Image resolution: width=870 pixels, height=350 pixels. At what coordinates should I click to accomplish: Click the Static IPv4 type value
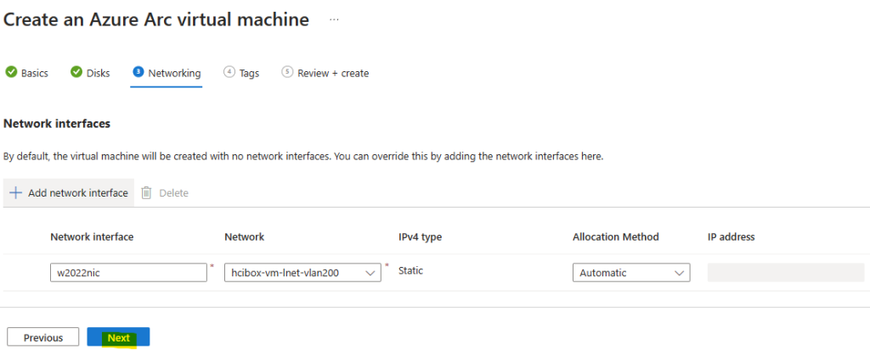pyautogui.click(x=410, y=271)
